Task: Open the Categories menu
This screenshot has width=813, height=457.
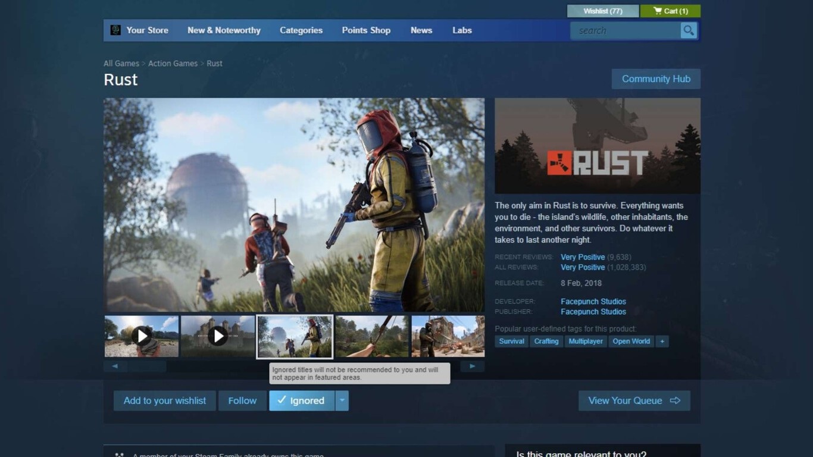Action: pos(301,30)
